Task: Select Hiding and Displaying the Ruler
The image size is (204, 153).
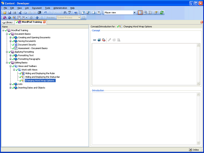Action: tap(40, 73)
